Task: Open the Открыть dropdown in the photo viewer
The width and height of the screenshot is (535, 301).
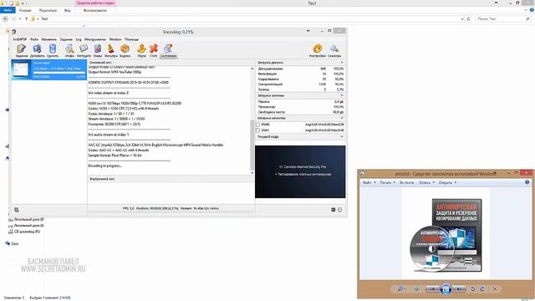Action: (447, 182)
